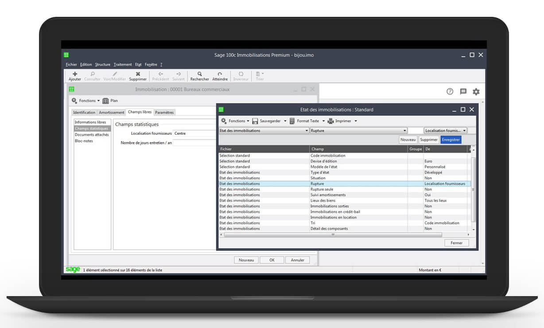
Task: Click the Atteindre toolbar icon
Action: (x=220, y=74)
